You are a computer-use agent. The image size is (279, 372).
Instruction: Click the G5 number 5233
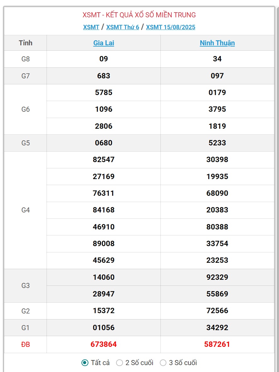click(x=217, y=143)
